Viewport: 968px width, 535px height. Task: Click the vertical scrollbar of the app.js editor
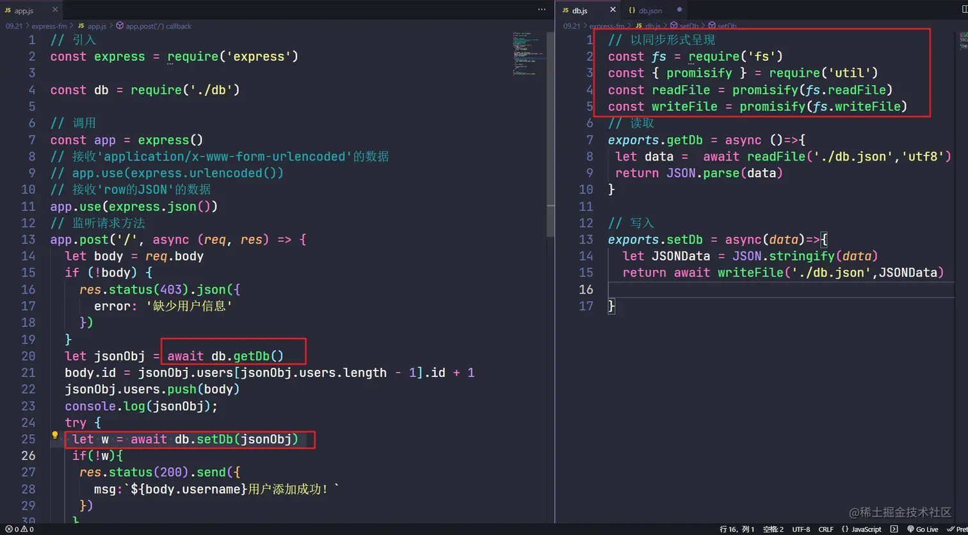point(550,134)
